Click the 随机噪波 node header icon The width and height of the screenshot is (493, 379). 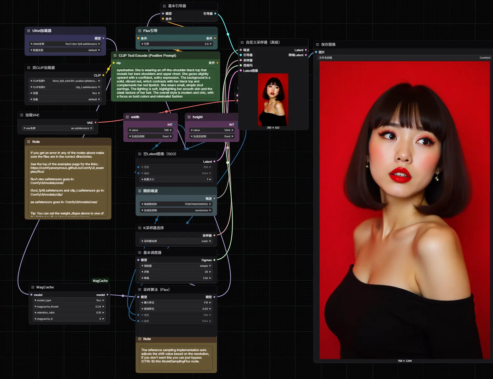140,191
